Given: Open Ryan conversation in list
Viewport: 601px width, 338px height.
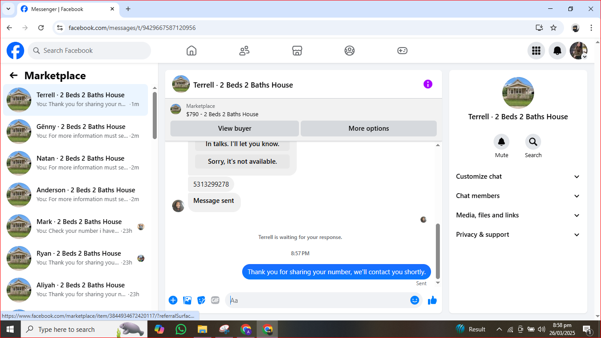Looking at the screenshot, I should pos(76,258).
